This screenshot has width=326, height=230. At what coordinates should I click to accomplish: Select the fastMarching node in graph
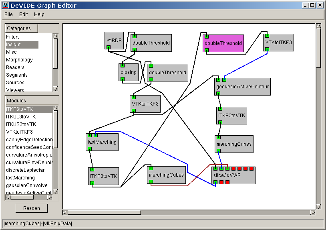[102, 142]
